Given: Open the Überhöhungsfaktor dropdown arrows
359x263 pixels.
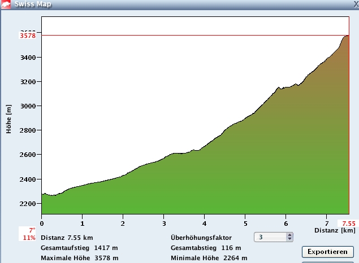Looking at the screenshot, I should point(289,238).
